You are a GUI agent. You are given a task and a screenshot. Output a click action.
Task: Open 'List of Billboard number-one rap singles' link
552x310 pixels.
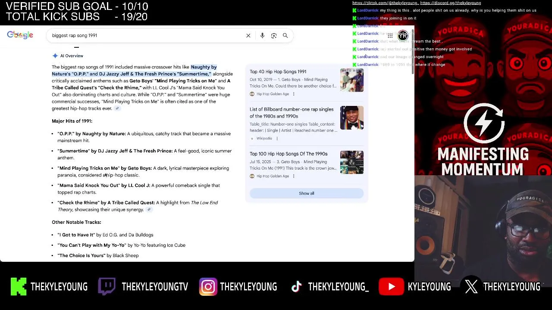[292, 113]
